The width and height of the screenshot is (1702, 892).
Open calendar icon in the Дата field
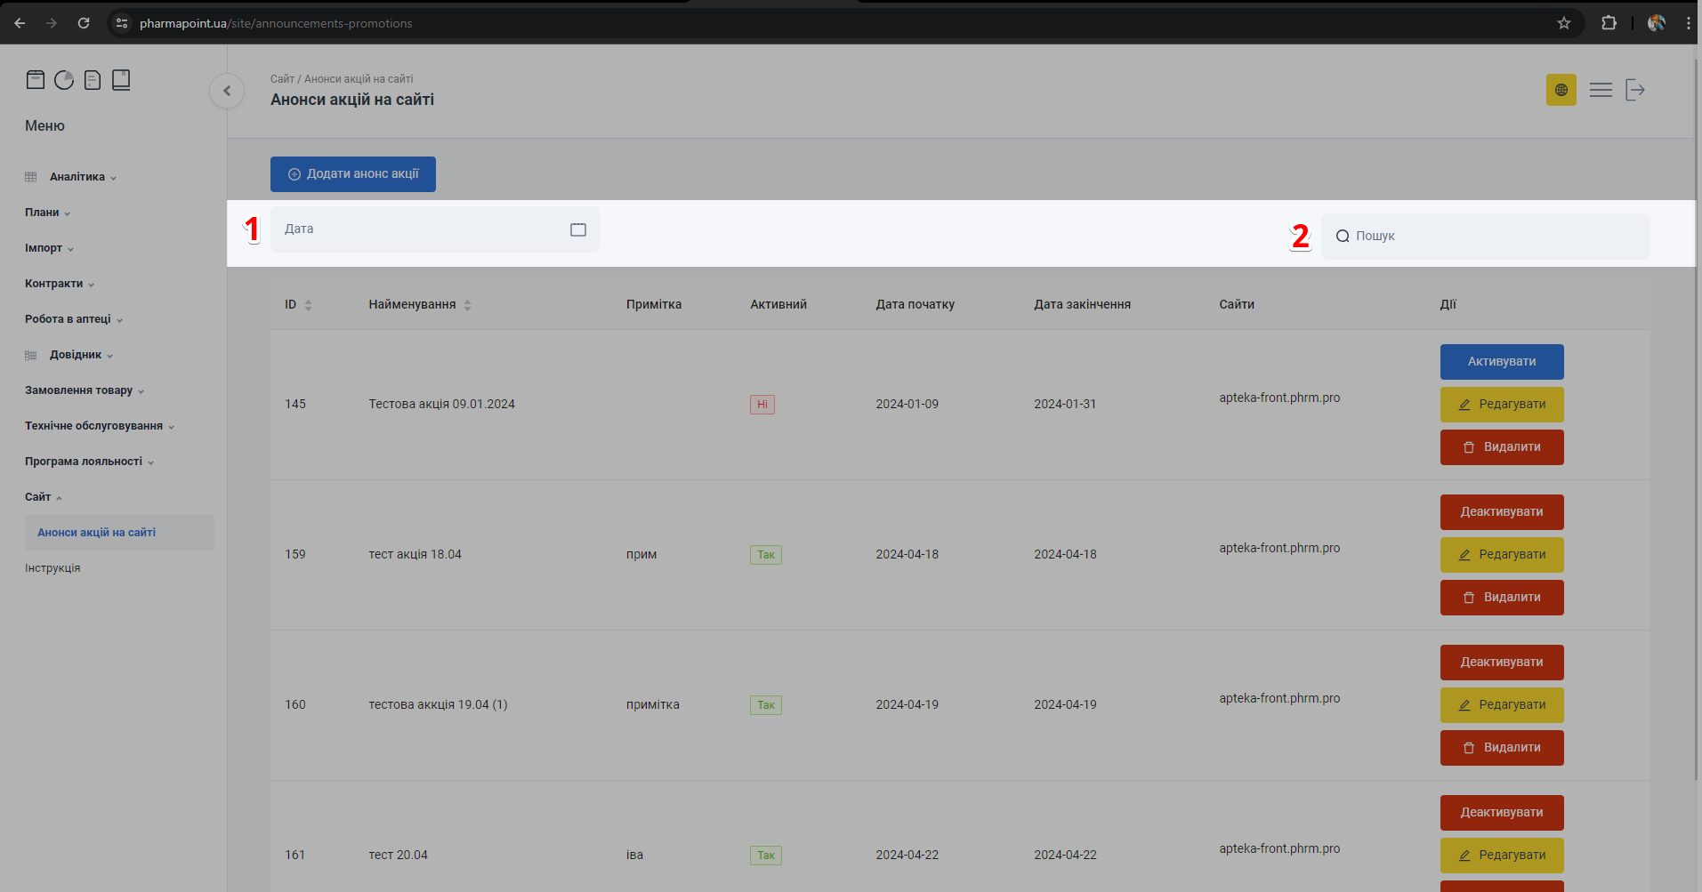(578, 229)
